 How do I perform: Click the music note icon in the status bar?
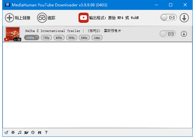(20, 132)
